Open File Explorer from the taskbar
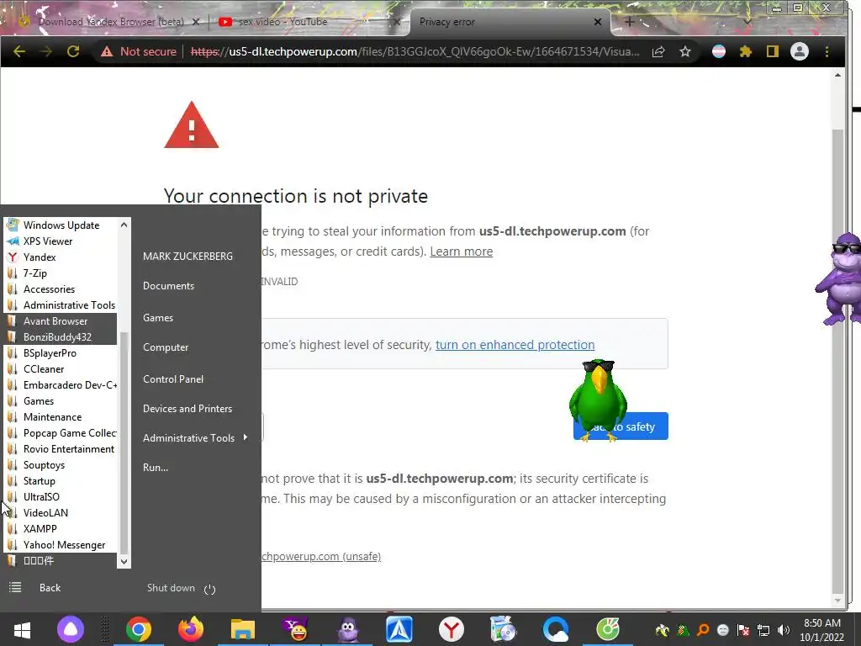Image resolution: width=861 pixels, height=646 pixels. point(243,629)
